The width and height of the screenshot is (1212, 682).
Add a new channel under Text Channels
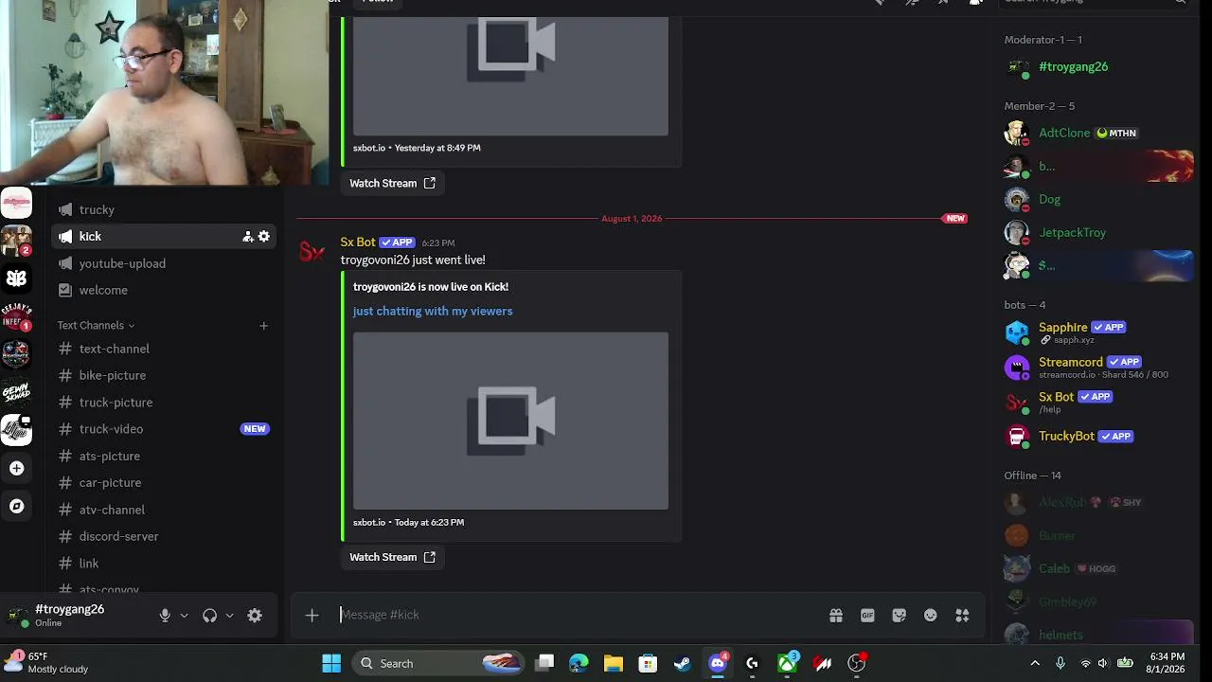263,326
